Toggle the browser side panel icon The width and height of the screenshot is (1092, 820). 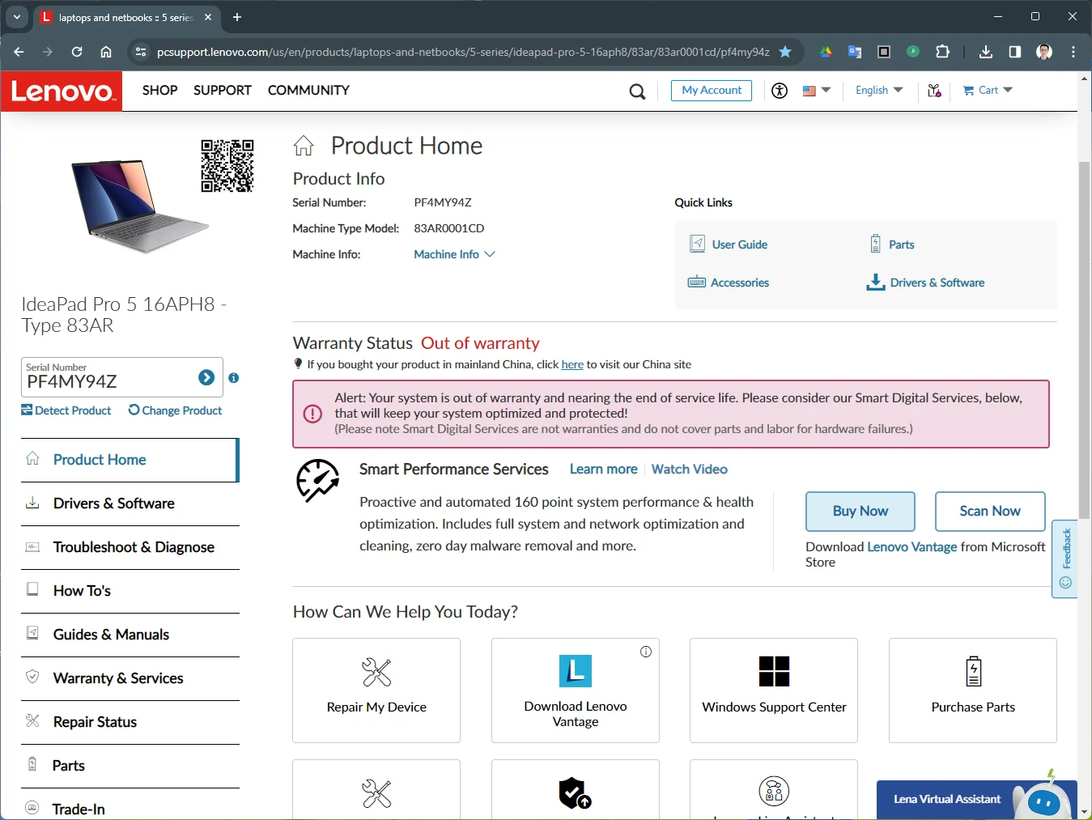(1015, 52)
